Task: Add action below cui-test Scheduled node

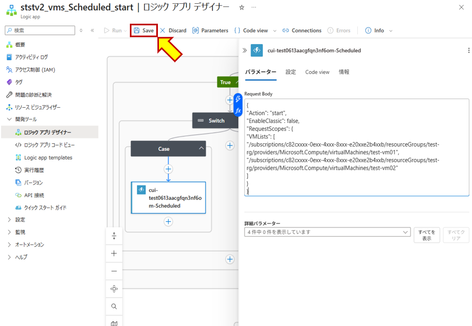Action: [x=168, y=222]
